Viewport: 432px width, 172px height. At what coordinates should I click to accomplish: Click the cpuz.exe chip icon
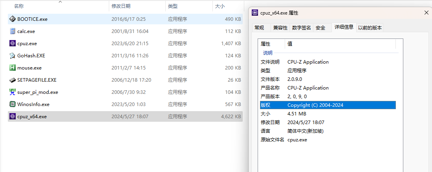[x=13, y=43]
